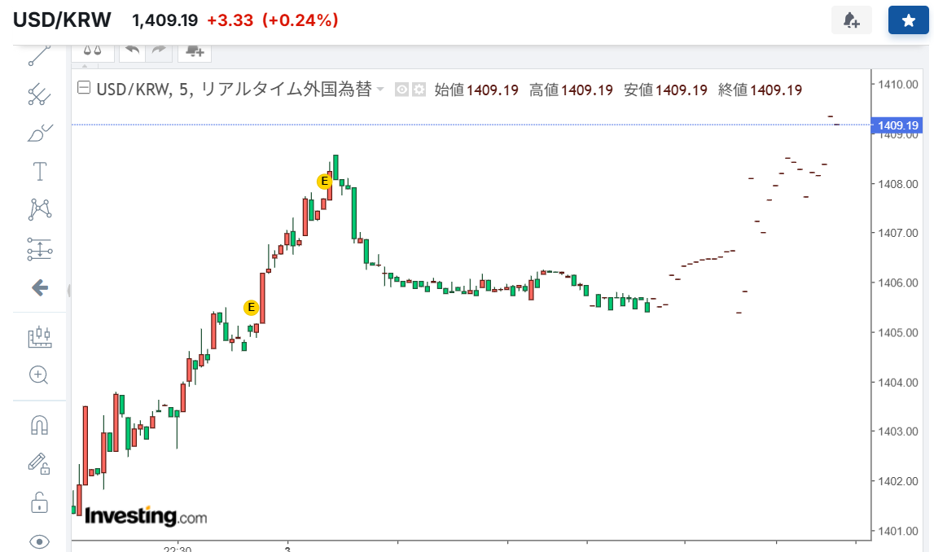Open dropdown arrow beside リアルタイム外国為替
Image resolution: width=934 pixels, height=552 pixels.
tap(379, 90)
